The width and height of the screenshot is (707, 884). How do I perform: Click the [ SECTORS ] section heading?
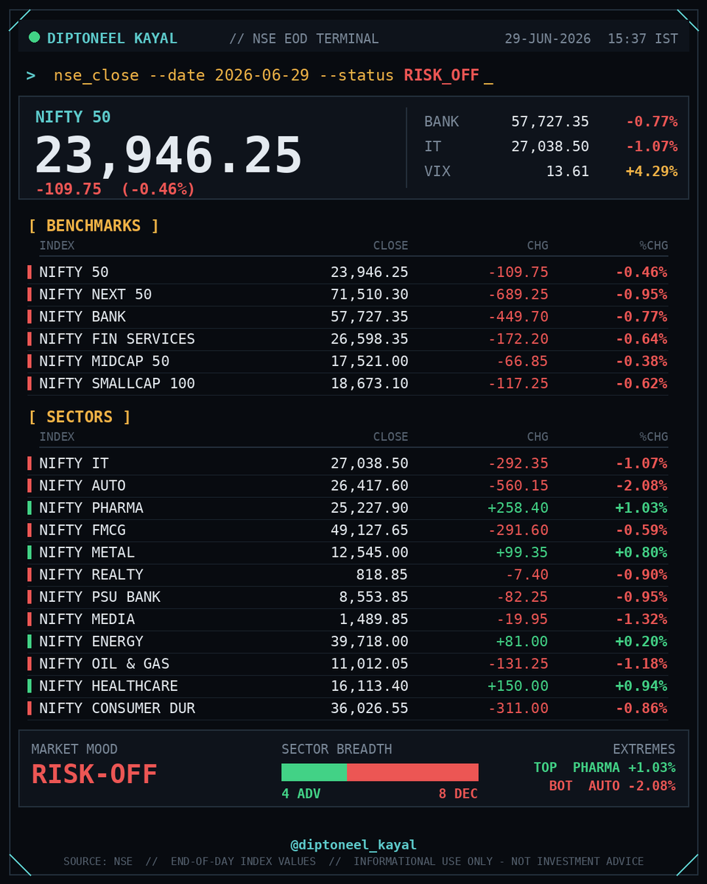coord(80,417)
